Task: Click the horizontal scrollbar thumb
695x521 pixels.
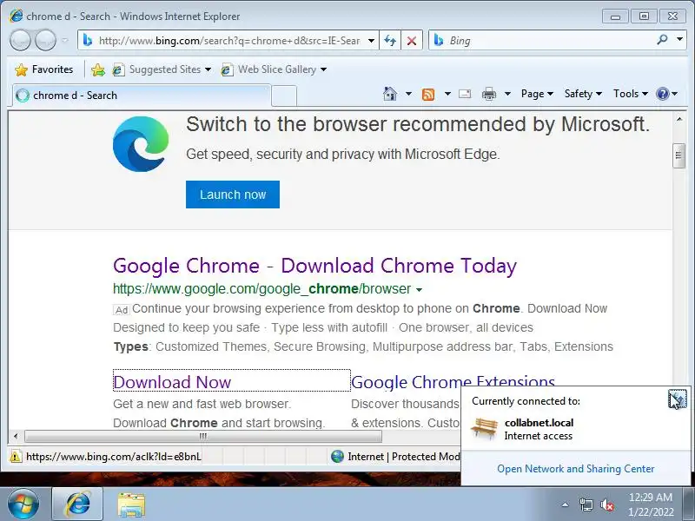Action: click(x=203, y=437)
